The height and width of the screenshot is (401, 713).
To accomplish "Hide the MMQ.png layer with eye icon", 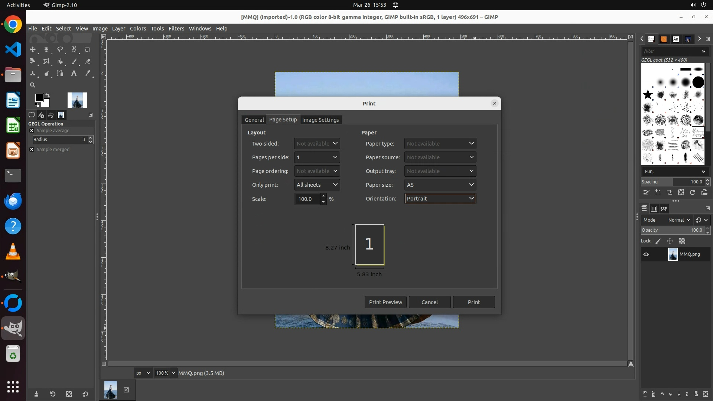I will (646, 254).
